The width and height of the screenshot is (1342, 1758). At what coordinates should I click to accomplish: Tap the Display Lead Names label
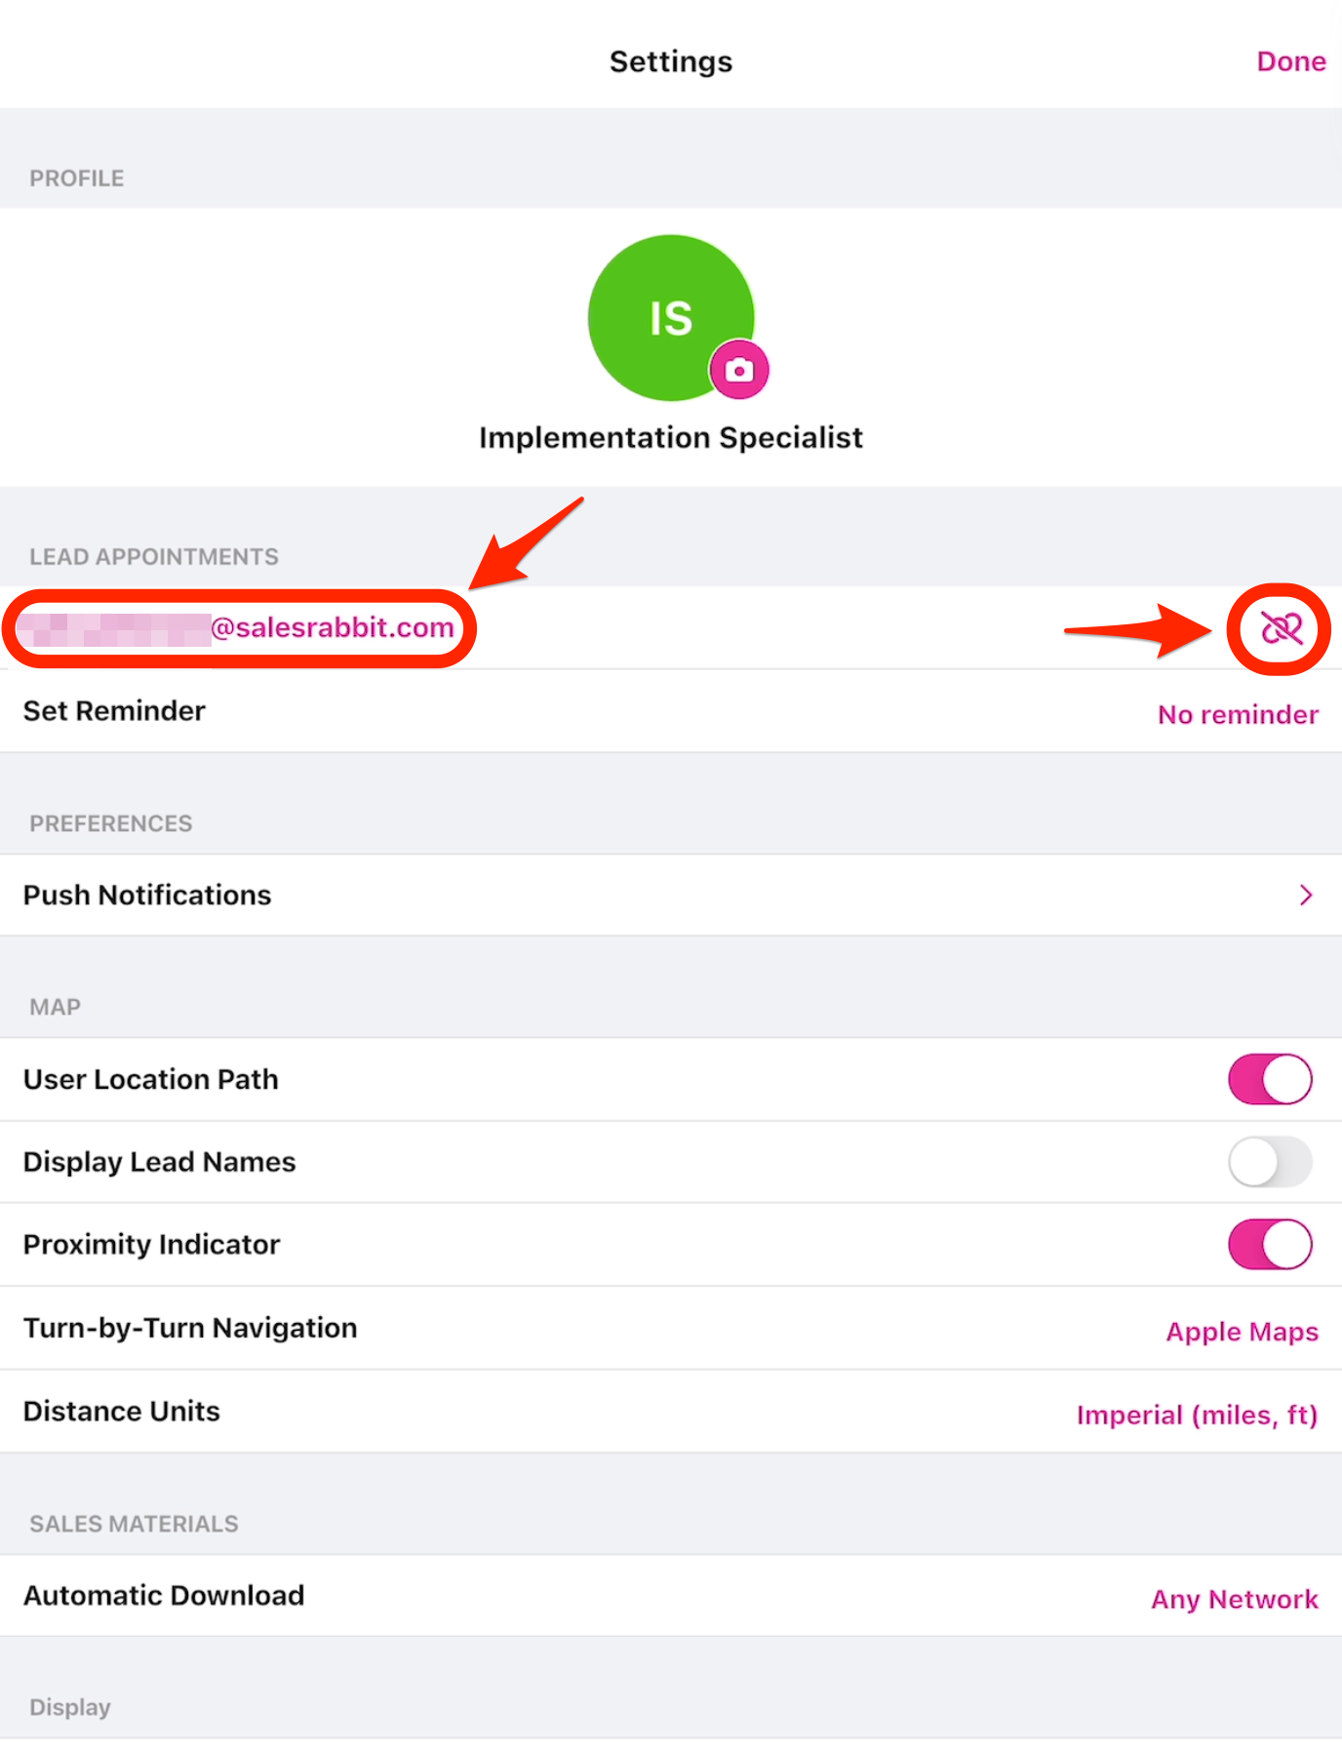click(x=159, y=1162)
